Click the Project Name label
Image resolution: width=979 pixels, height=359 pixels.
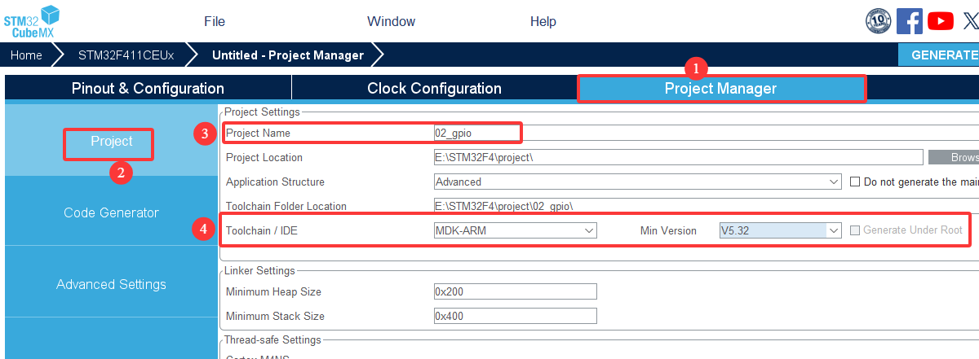coord(258,133)
